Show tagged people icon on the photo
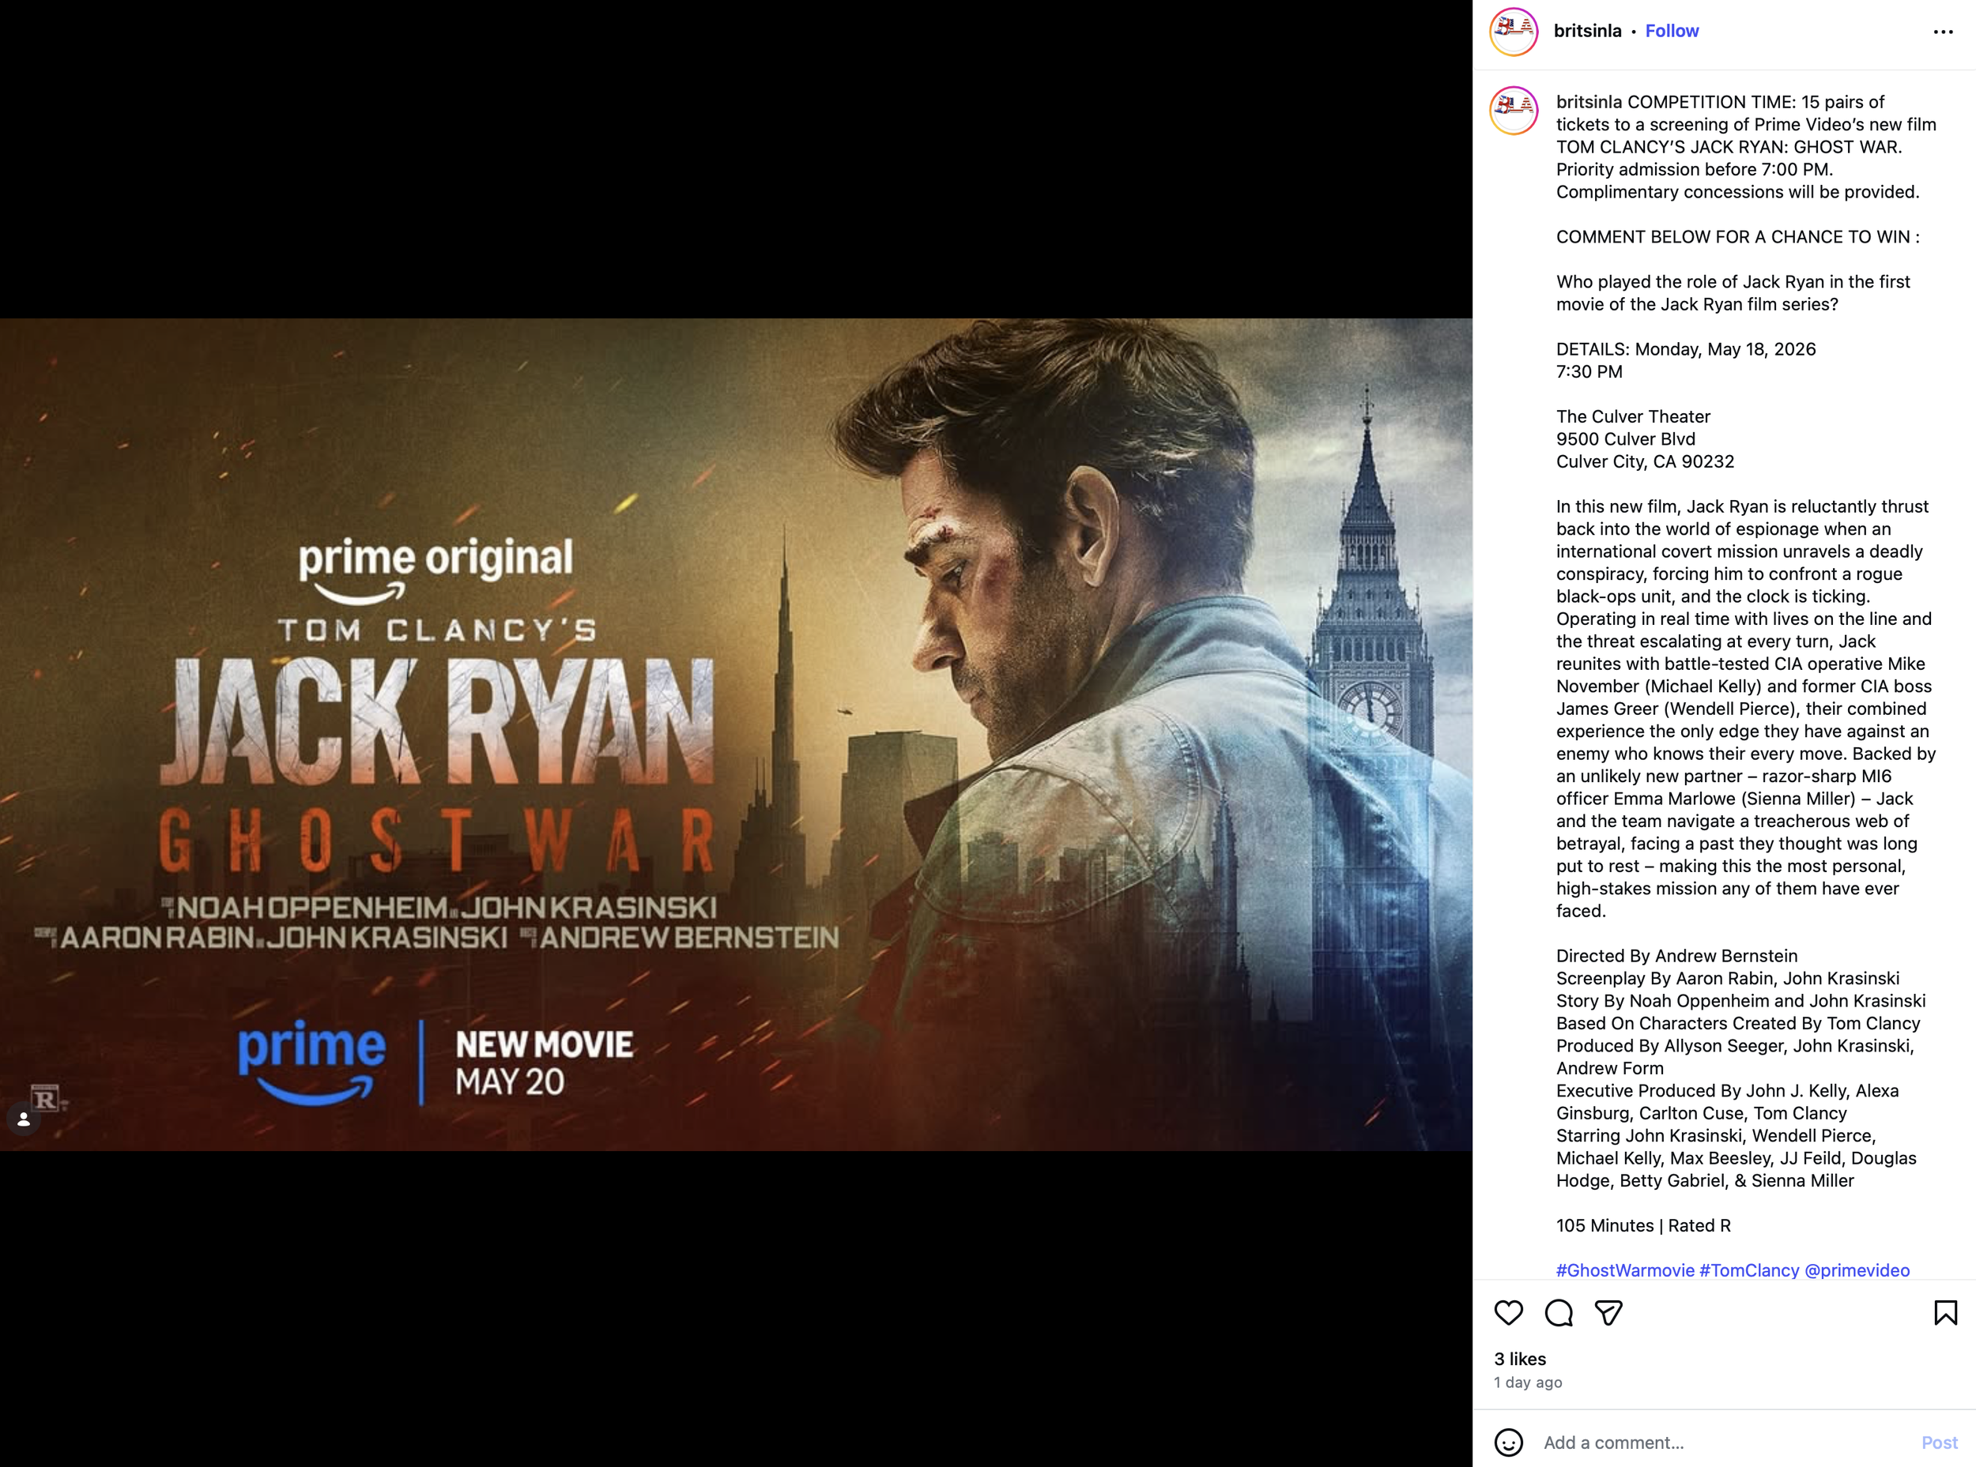The width and height of the screenshot is (1976, 1467). pos(24,1119)
